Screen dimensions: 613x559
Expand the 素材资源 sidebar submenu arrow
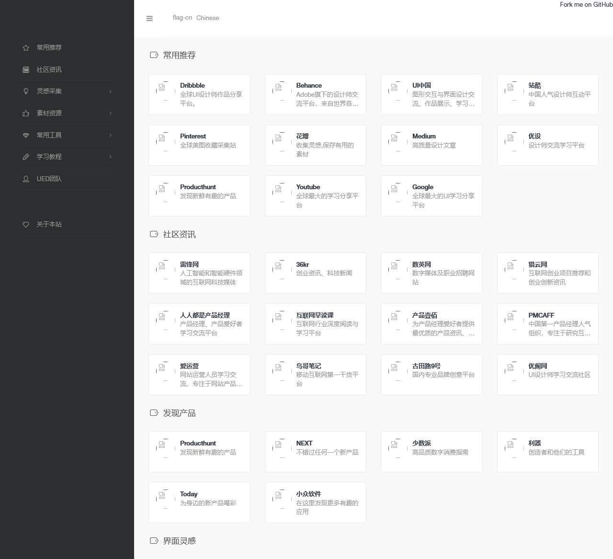point(111,114)
